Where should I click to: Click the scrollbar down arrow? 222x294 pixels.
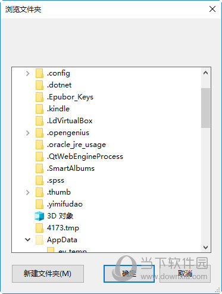(205, 248)
